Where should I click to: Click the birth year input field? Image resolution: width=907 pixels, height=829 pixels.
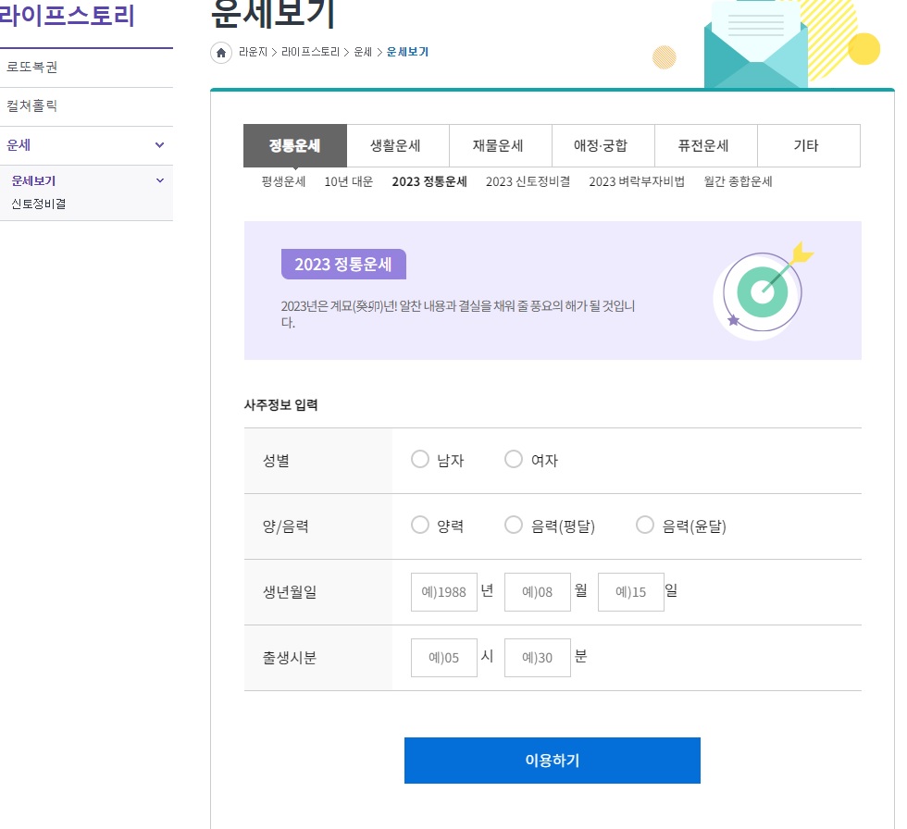click(x=443, y=592)
